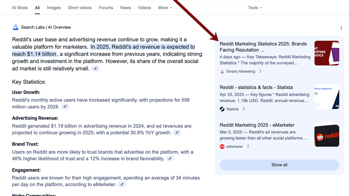Image resolution: width=349 pixels, height=196 pixels.
Task: Click the Smarty Marketing logo icon
Action: pyautogui.click(x=222, y=71)
